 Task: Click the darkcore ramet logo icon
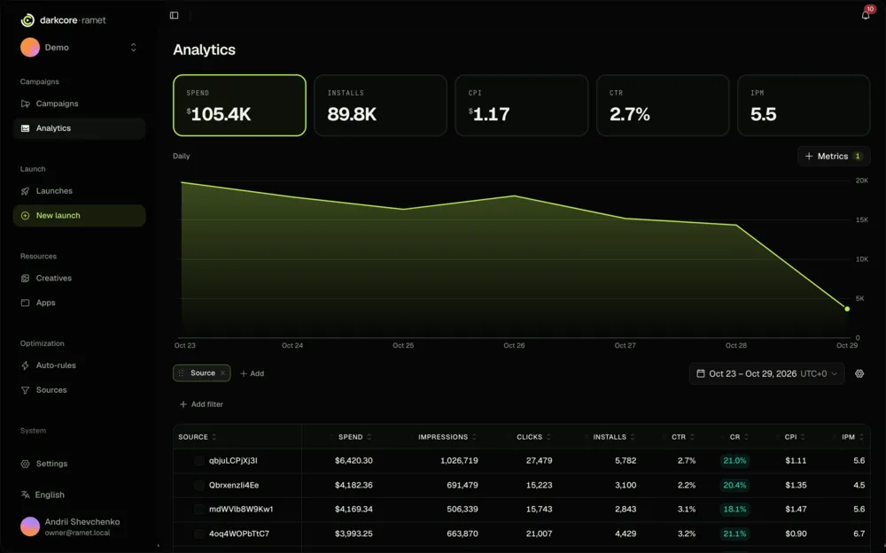[x=27, y=20]
